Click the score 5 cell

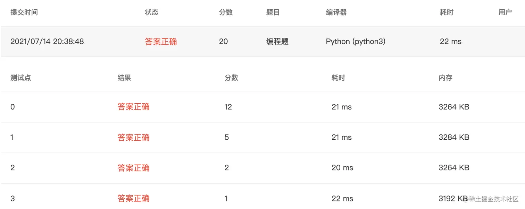(x=227, y=137)
